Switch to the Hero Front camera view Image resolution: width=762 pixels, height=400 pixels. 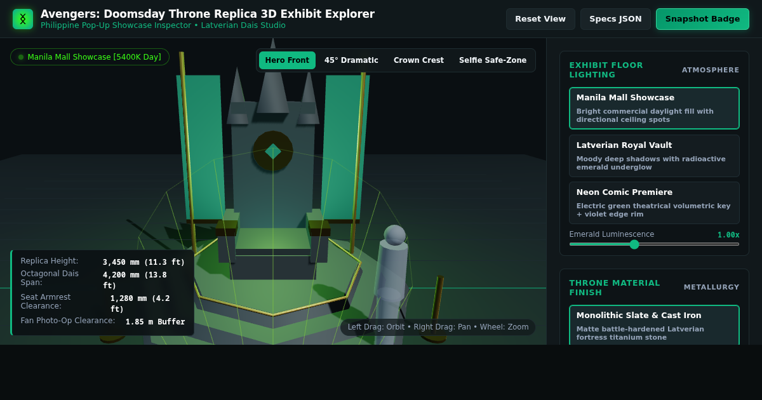point(287,60)
